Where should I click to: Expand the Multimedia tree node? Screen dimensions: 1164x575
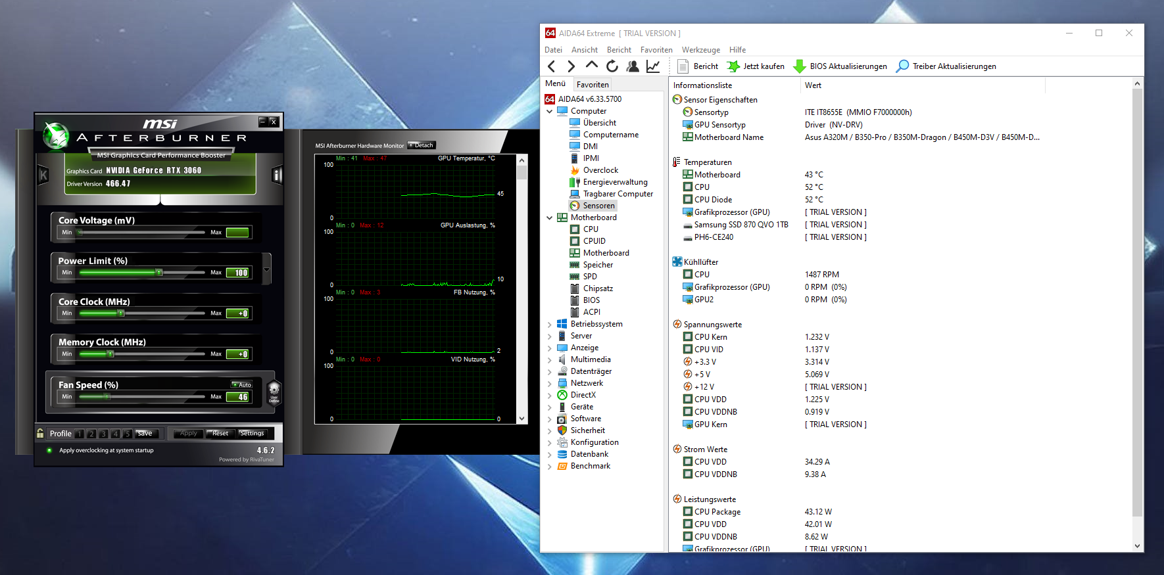click(550, 359)
